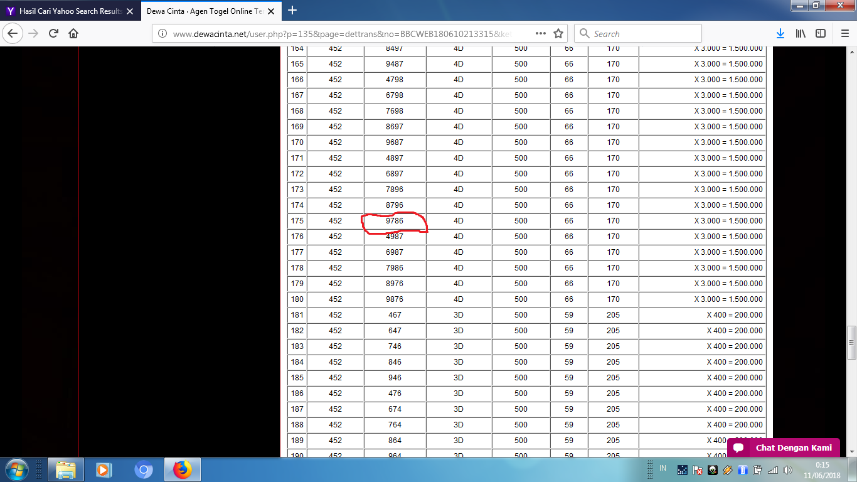
Task: Toggle the sidebar view icon
Action: point(821,34)
